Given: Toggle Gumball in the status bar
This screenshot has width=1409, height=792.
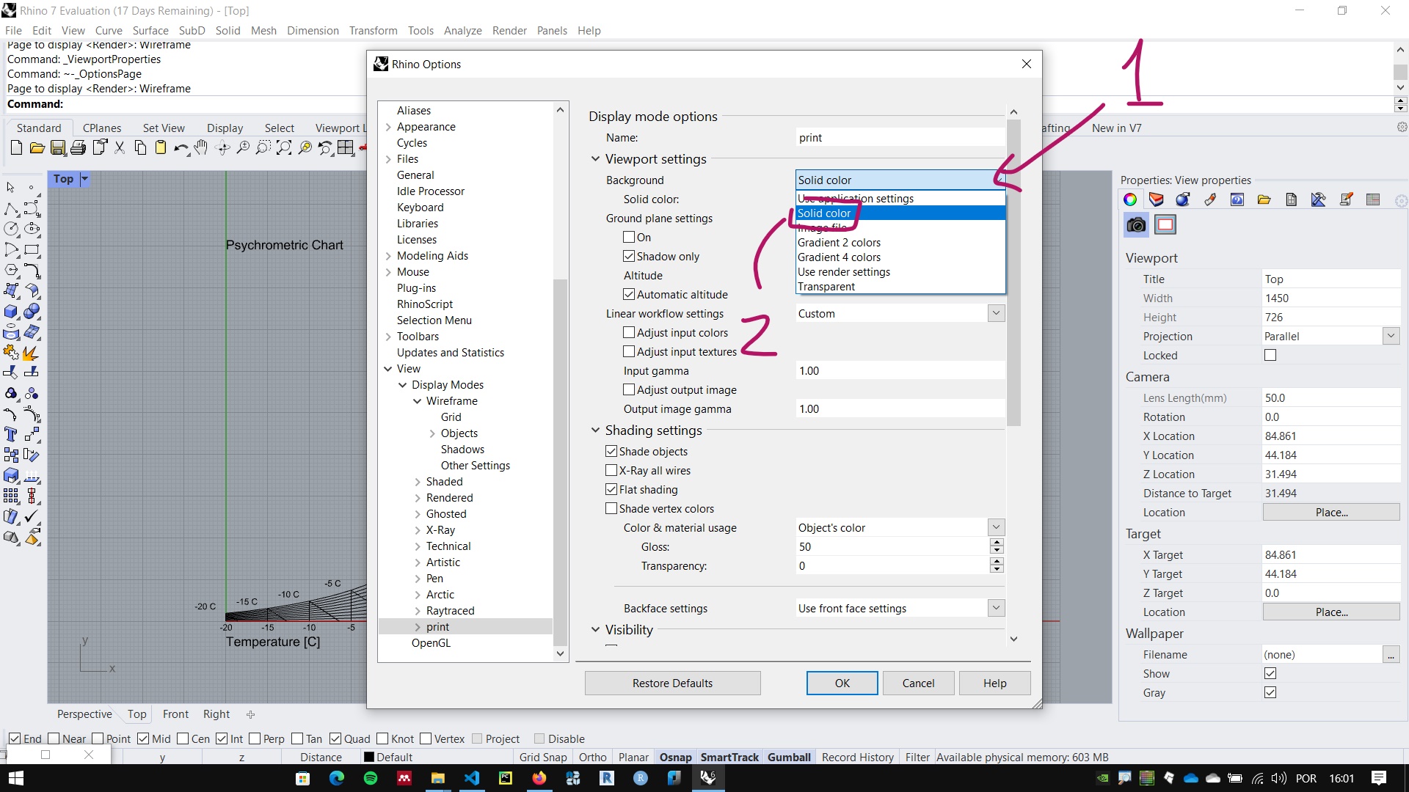Looking at the screenshot, I should (789, 757).
